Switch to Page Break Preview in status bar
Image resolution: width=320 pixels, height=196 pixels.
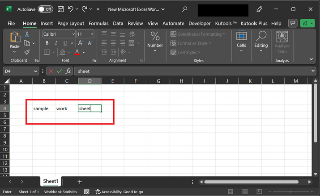pyautogui.click(x=259, y=192)
